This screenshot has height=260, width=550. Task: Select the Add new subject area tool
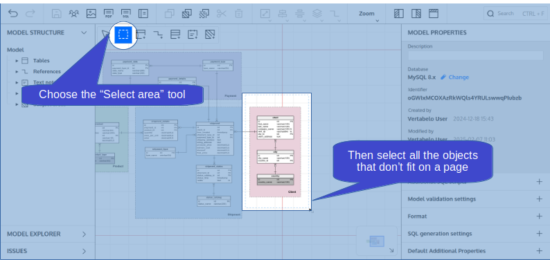click(x=210, y=35)
